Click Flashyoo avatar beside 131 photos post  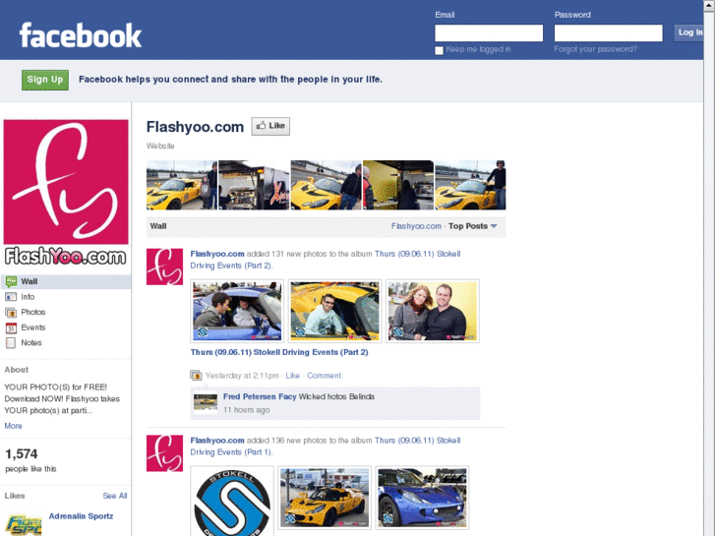(164, 267)
